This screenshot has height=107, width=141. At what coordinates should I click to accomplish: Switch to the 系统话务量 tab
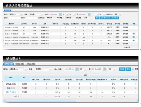click(x=31, y=64)
